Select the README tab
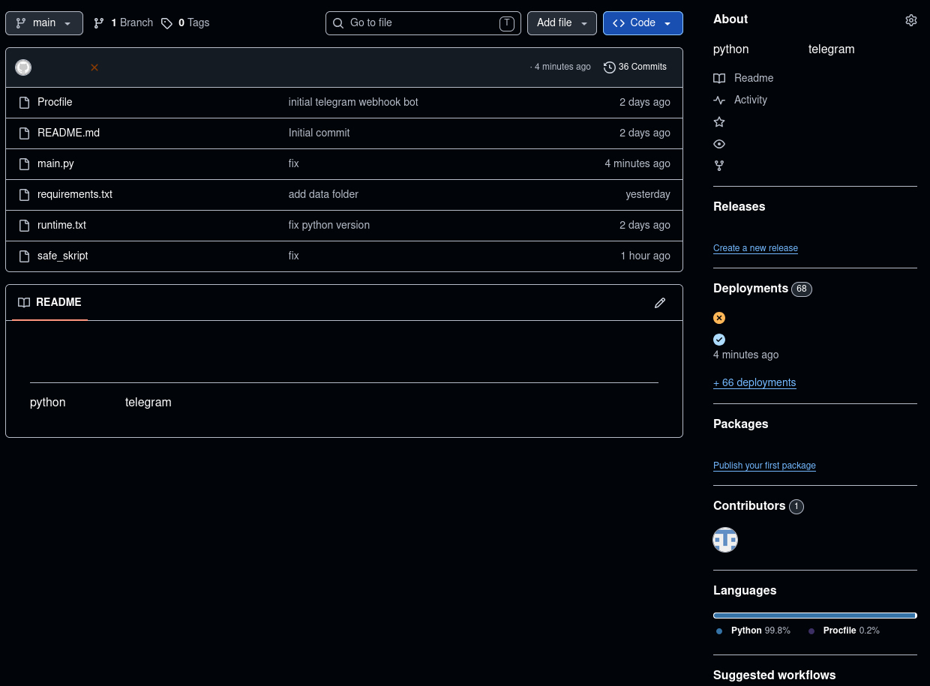The image size is (930, 686). point(49,302)
